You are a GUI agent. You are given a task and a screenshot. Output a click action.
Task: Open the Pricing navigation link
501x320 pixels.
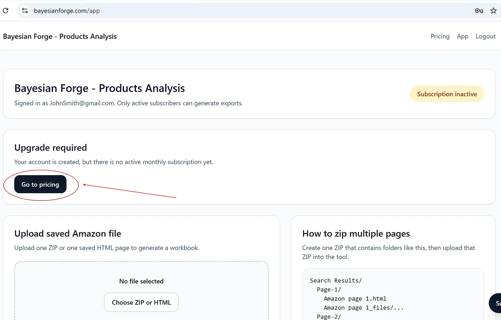(440, 36)
